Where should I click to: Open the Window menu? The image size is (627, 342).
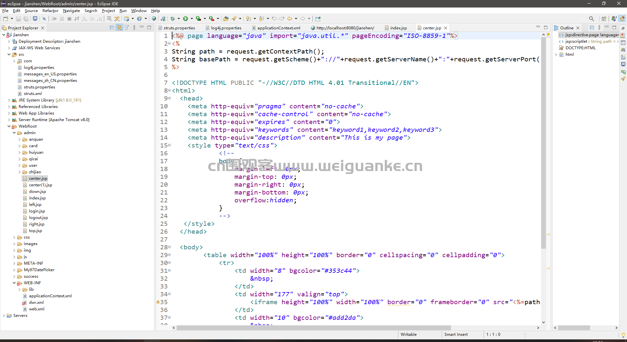click(x=139, y=11)
